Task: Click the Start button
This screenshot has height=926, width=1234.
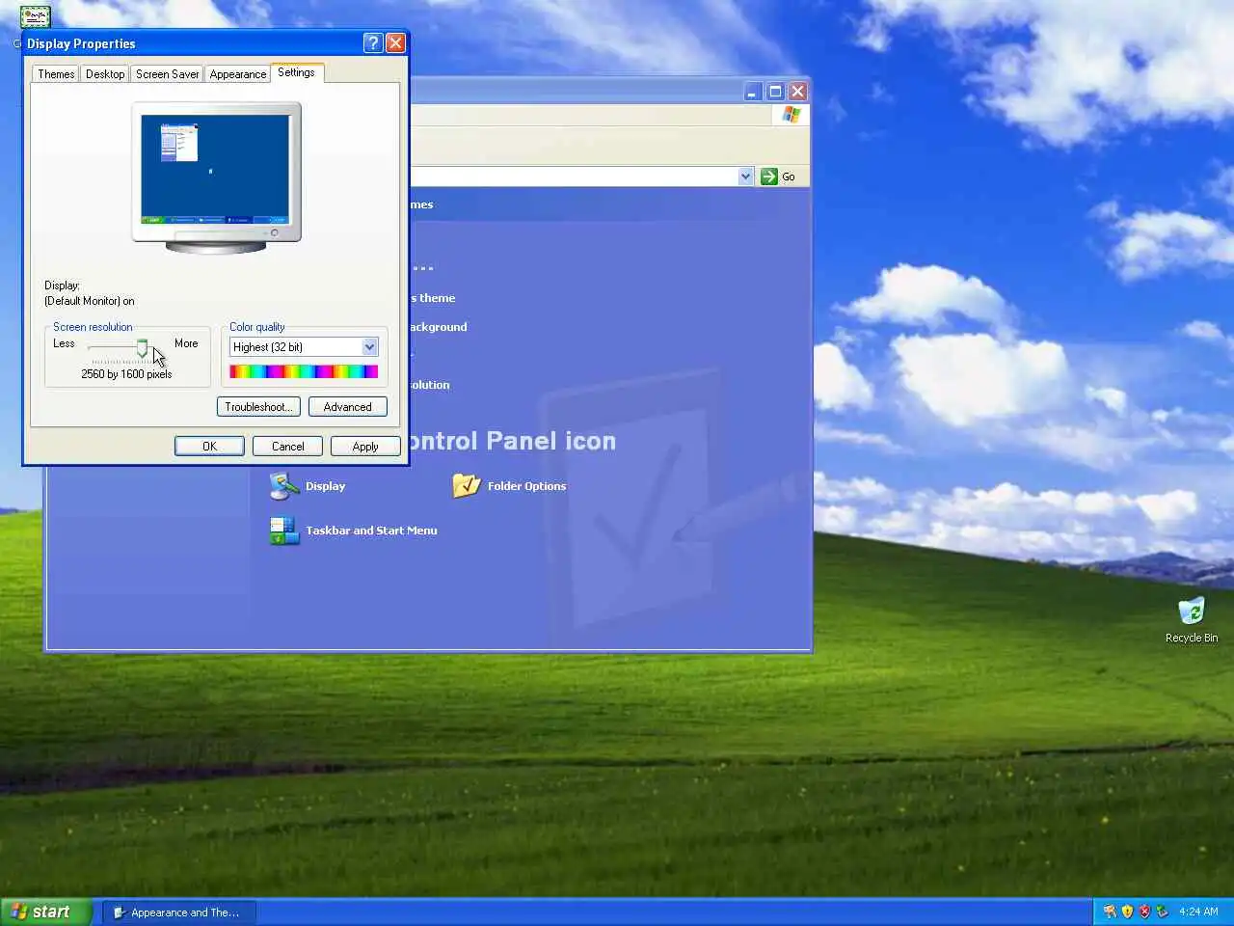Action: coord(44,912)
